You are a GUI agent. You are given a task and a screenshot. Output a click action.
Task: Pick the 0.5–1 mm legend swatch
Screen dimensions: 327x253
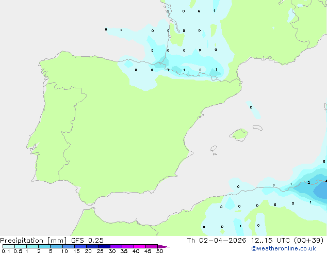[21, 246]
